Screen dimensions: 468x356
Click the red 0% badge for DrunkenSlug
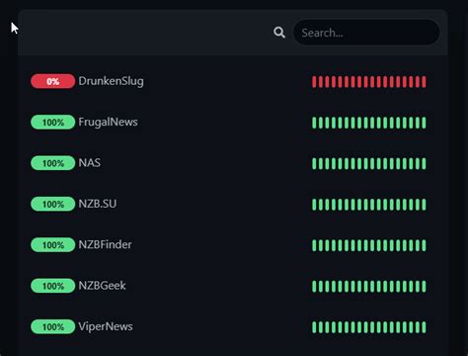53,81
